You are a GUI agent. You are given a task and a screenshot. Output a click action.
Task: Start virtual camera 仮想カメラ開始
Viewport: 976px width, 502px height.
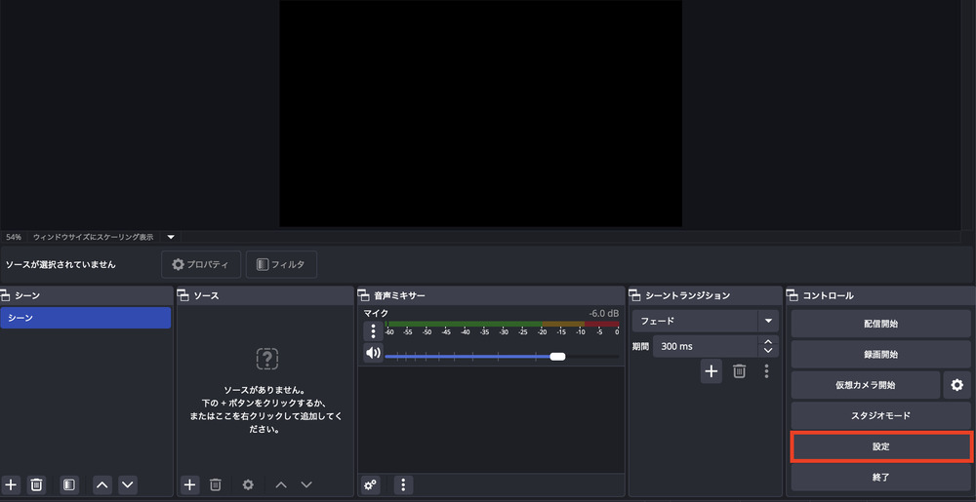click(865, 385)
